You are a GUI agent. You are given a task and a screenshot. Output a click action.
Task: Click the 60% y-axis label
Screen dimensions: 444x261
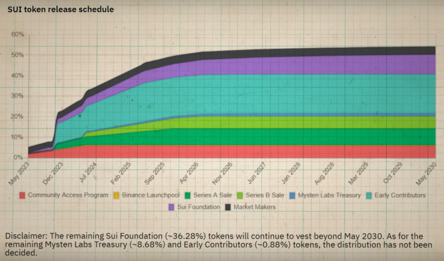tap(18, 34)
